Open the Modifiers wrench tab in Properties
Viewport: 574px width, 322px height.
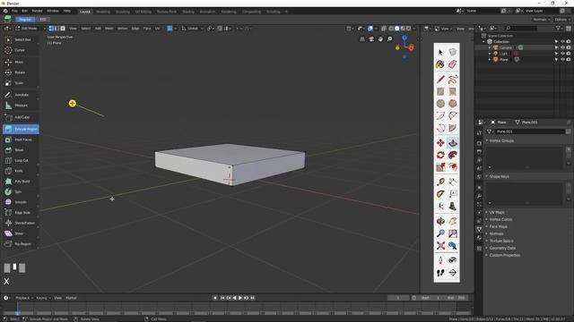(479, 197)
